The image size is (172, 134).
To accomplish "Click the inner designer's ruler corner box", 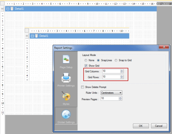I will (x=27, y=30).
